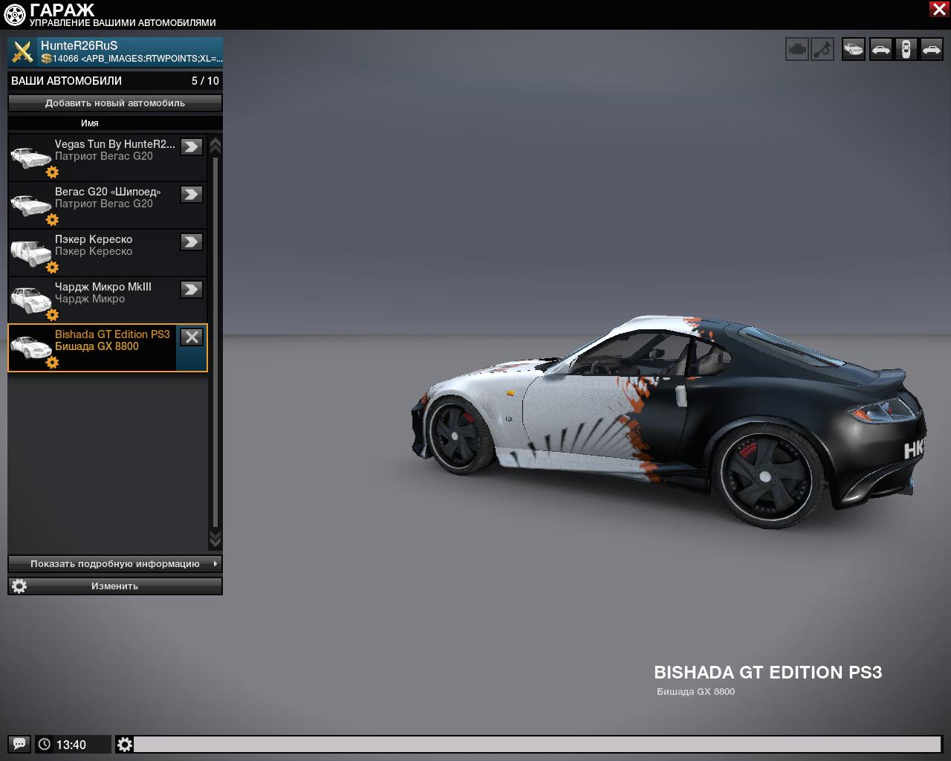
Task: Open chat bubble icon in bottom bar
Action: tap(19, 744)
